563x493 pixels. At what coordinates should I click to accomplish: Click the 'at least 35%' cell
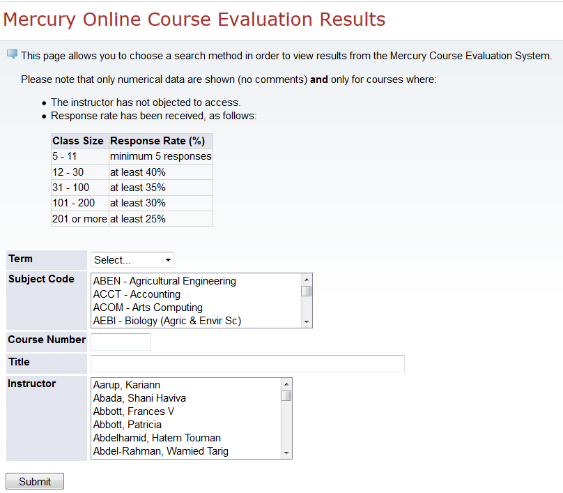161,188
